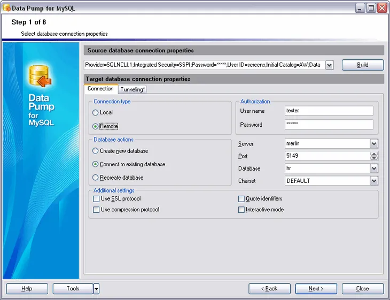
Task: Click the source connection string field
Action: (x=205, y=65)
